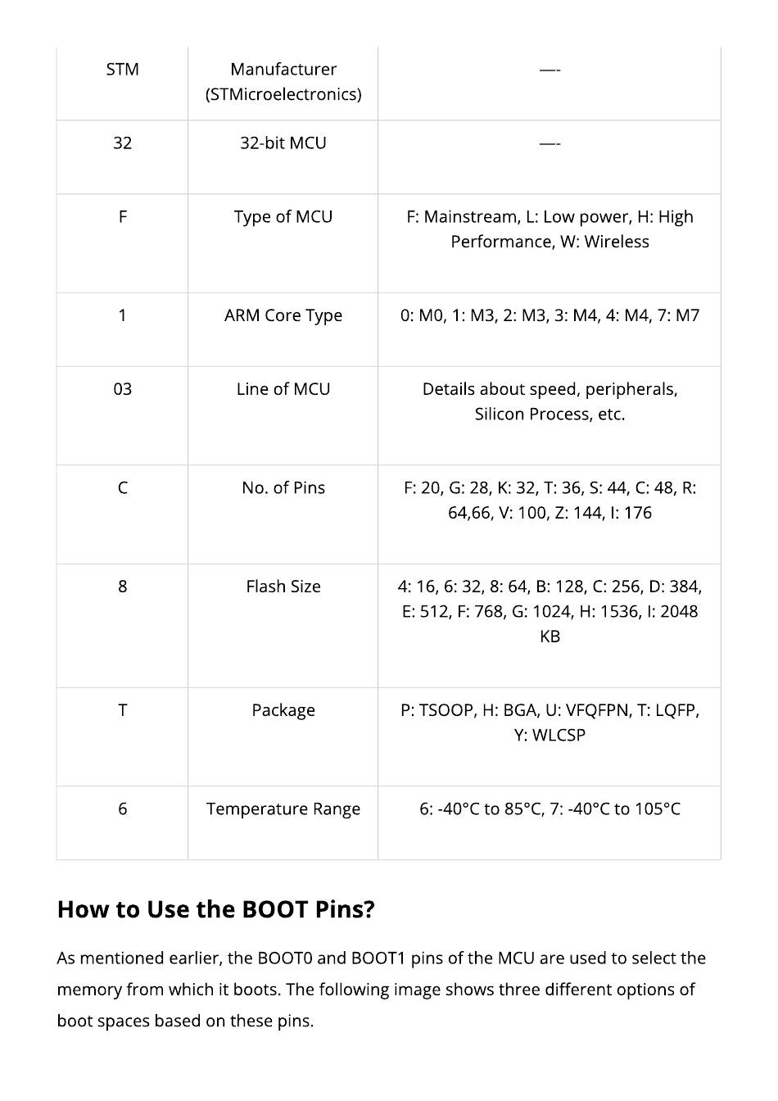This screenshot has height=1101, width=778.
Task: Select the 'Type of MCU' cell
Action: (283, 217)
